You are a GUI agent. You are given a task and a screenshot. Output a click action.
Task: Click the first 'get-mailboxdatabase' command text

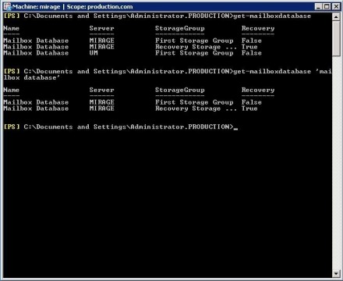tap(272, 16)
